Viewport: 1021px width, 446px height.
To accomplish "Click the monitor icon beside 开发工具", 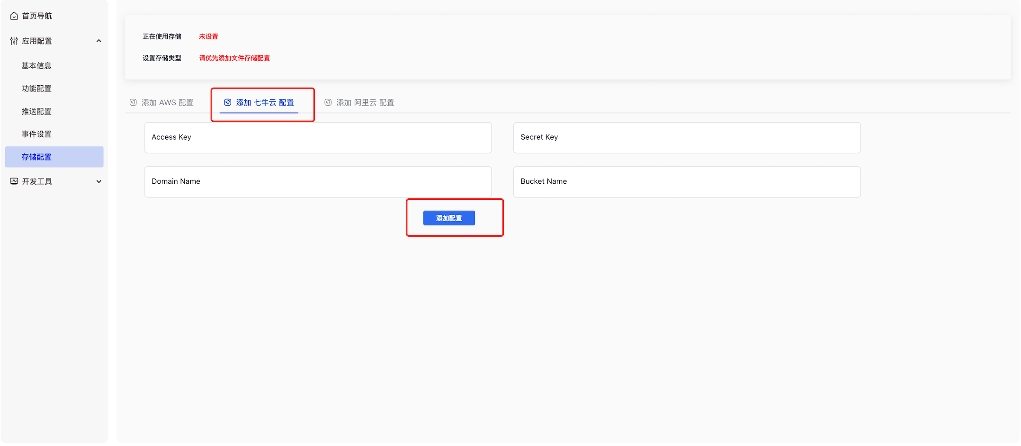I will point(14,181).
